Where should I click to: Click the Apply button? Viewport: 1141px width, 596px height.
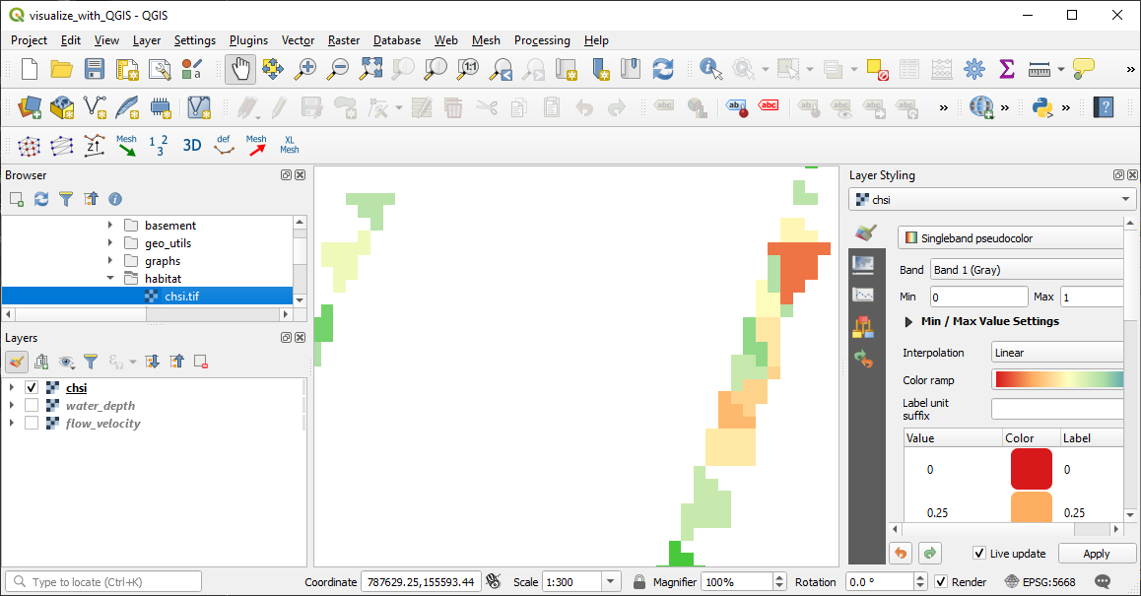(1096, 554)
